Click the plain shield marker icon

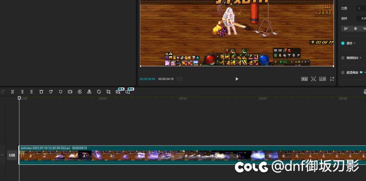pos(60,92)
